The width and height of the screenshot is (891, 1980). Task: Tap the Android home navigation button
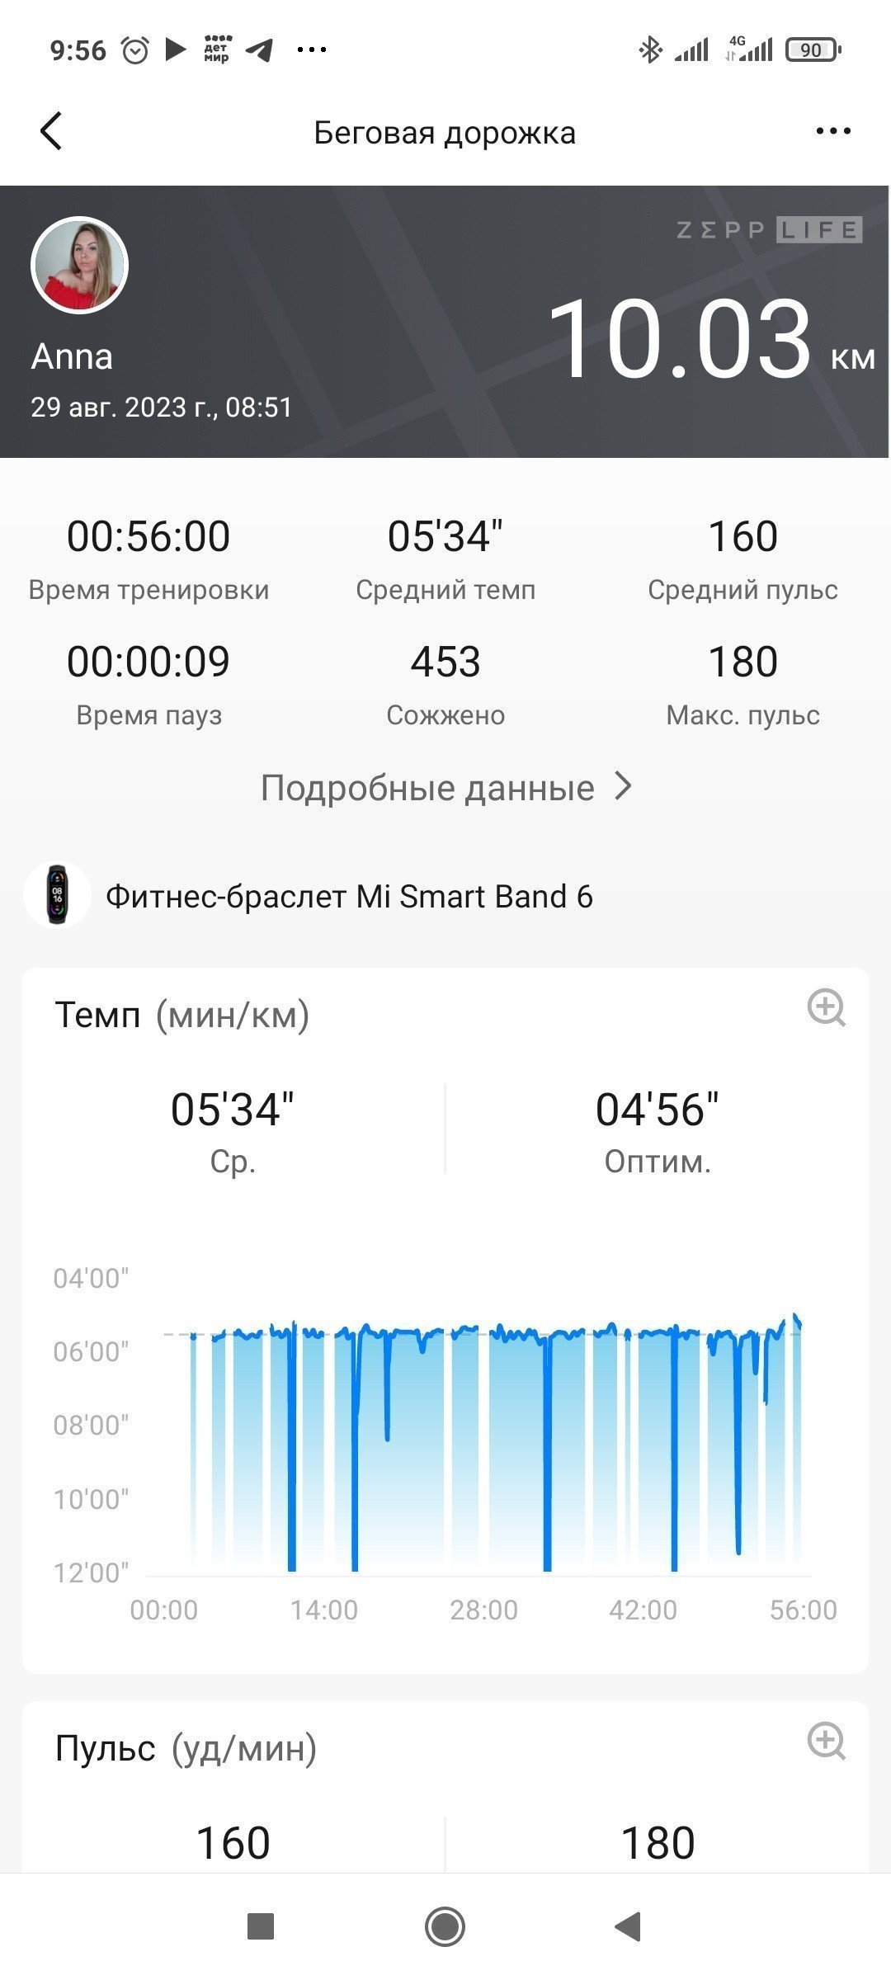point(445,1927)
